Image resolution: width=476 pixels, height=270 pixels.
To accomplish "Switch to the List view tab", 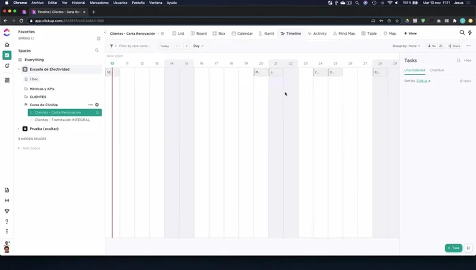I will (x=178, y=33).
